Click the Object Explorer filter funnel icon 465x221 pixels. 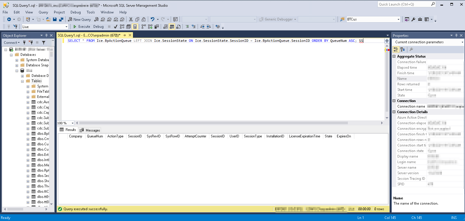44,43
